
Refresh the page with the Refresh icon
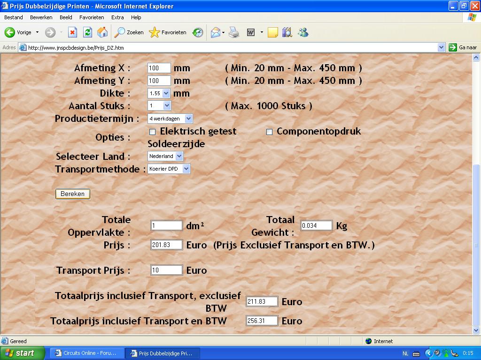pos(87,32)
